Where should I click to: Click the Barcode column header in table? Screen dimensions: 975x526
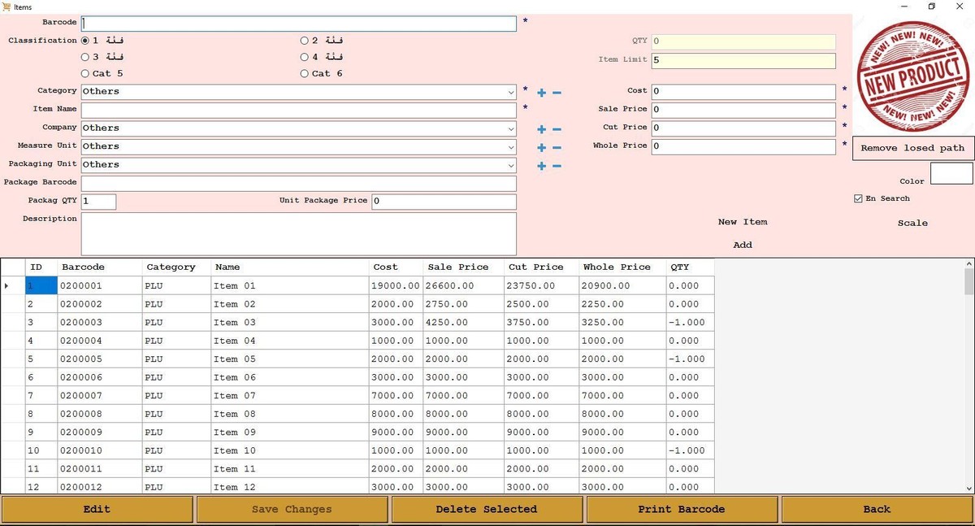(x=83, y=267)
